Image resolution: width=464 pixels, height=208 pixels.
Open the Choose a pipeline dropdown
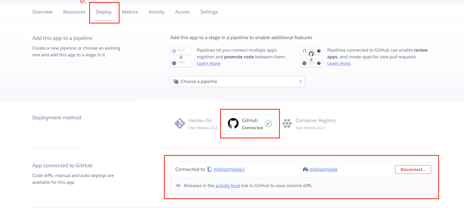point(237,82)
